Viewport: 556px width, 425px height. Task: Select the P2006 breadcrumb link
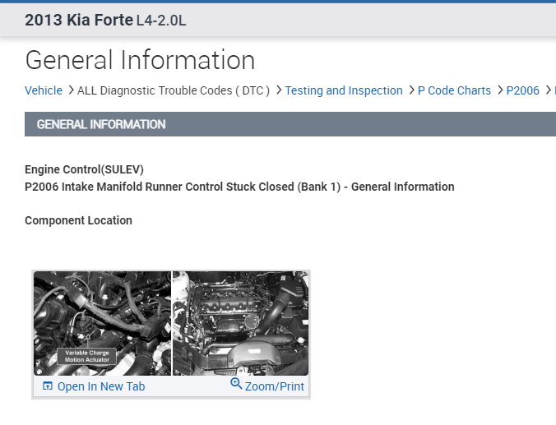pyautogui.click(x=523, y=90)
